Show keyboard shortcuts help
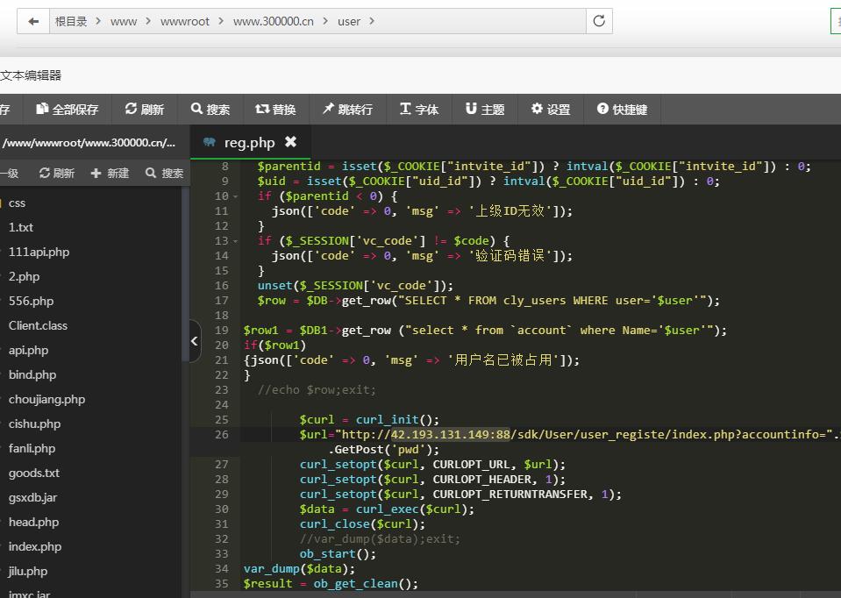This screenshot has width=841, height=598. point(622,110)
